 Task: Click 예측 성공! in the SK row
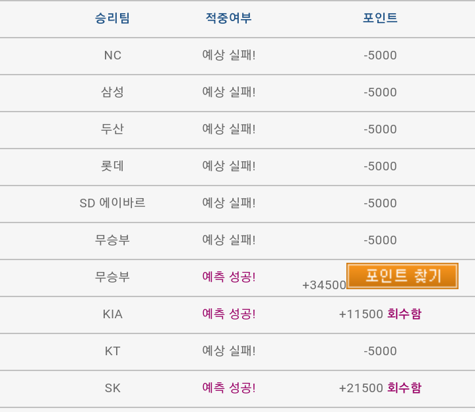coord(228,388)
